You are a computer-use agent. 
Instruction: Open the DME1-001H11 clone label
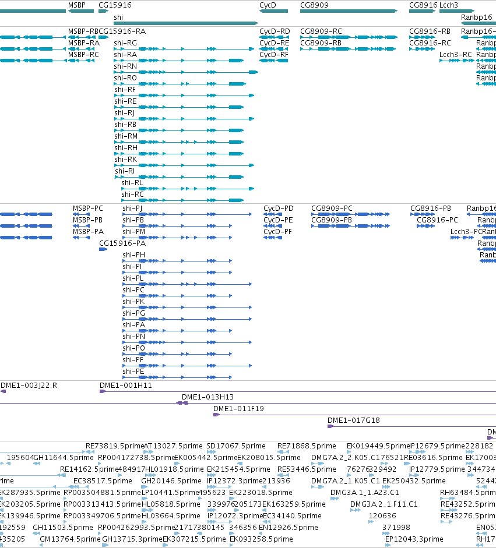pyautogui.click(x=126, y=386)
